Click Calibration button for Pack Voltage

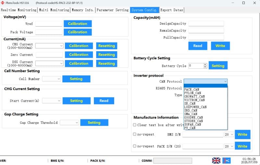pos(78,32)
